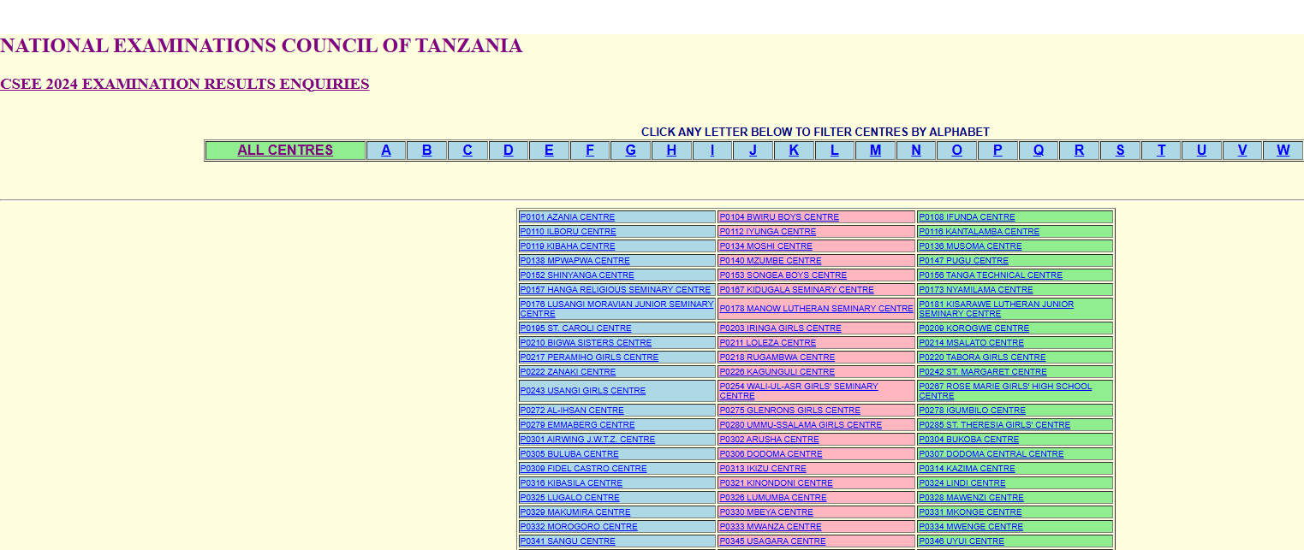View P0267 ROSE MARIE GIRLS' HIGH SCHOOL CENTRE
1304x550 pixels.
1003,390
